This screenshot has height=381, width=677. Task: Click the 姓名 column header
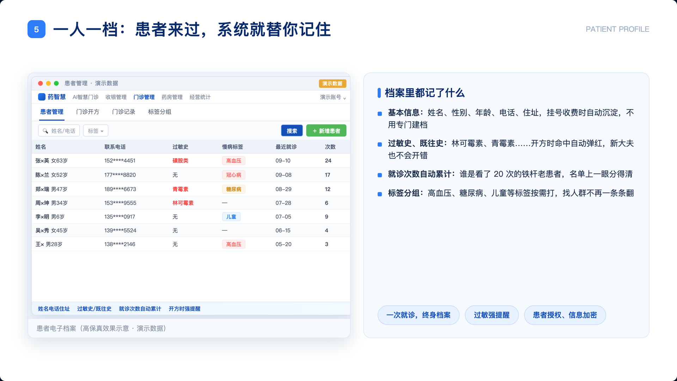(x=41, y=147)
